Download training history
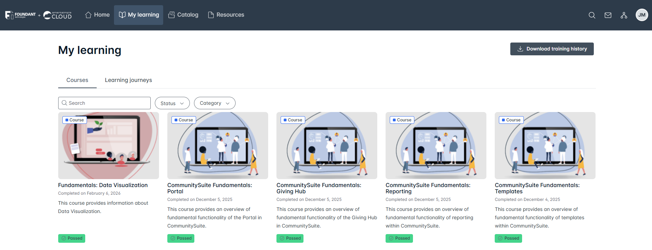The width and height of the screenshot is (652, 250). point(552,49)
